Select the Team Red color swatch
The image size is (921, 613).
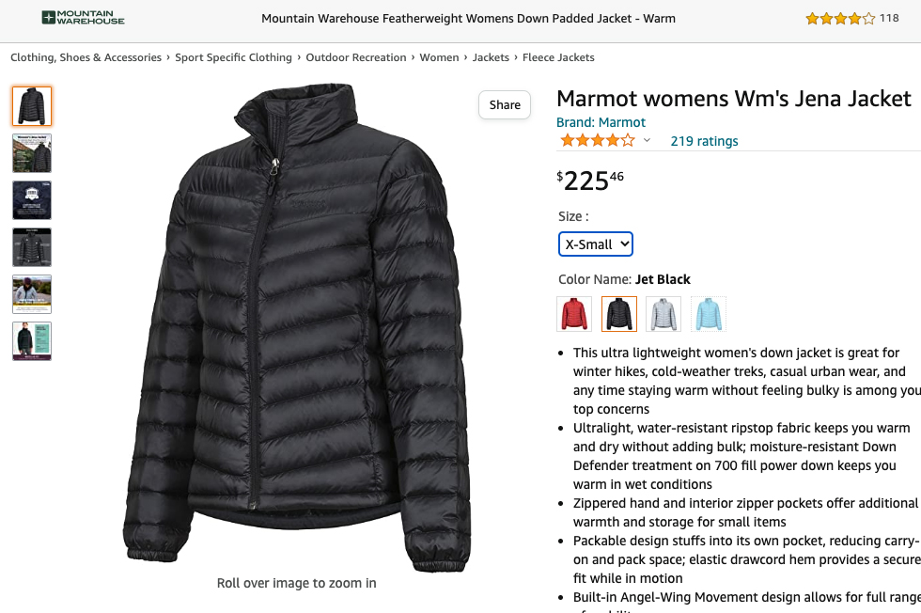pyautogui.click(x=574, y=313)
